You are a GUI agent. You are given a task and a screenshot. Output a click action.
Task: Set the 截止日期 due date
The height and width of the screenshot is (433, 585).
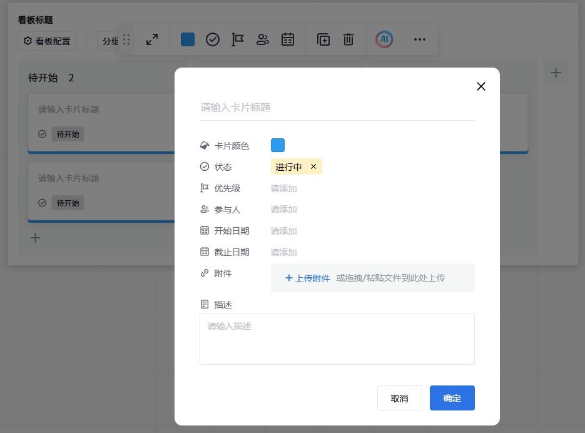[x=283, y=252]
